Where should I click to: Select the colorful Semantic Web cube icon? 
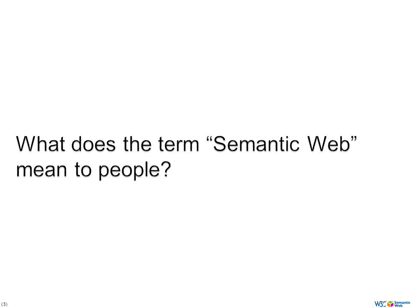[390, 304]
